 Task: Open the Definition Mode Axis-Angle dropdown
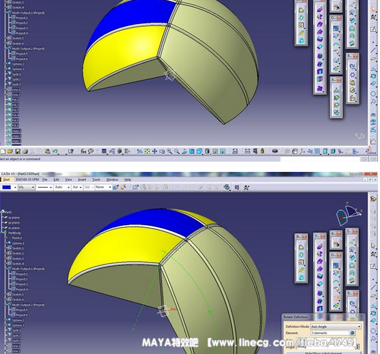tap(336, 327)
